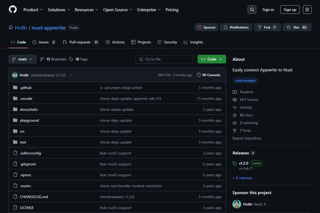Click the appearance settings sliders icon
The width and height of the screenshot is (320, 213).
[x=307, y=10]
